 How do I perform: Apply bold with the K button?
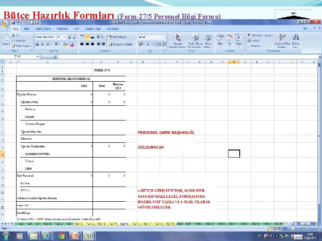pyautogui.click(x=38, y=44)
